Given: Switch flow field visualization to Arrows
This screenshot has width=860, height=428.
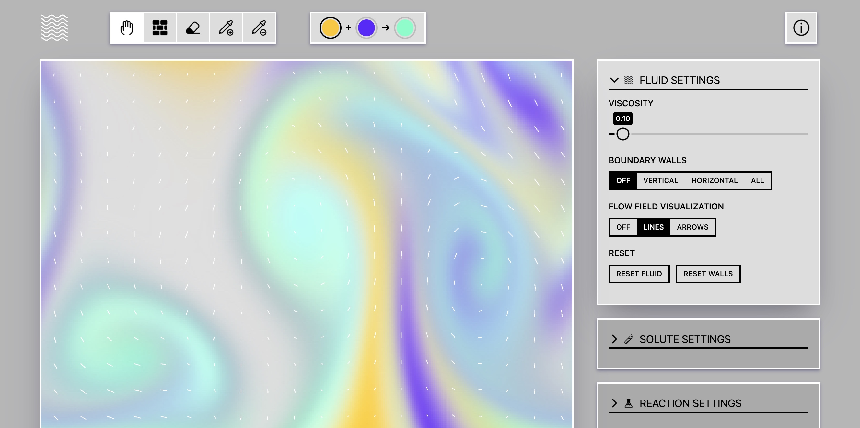Looking at the screenshot, I should point(692,227).
